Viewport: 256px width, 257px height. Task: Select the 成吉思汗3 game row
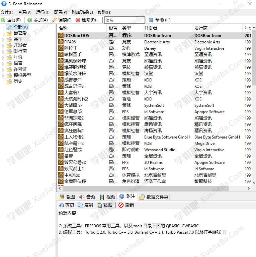point(155,86)
